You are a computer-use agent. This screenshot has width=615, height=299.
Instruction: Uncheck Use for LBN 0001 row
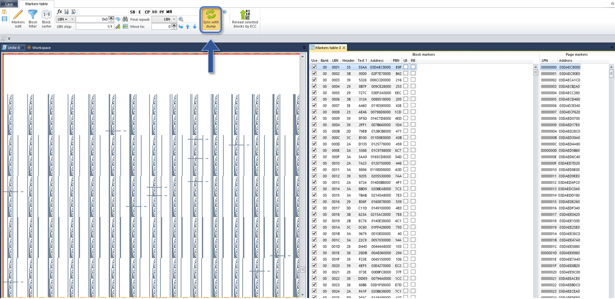tap(314, 67)
